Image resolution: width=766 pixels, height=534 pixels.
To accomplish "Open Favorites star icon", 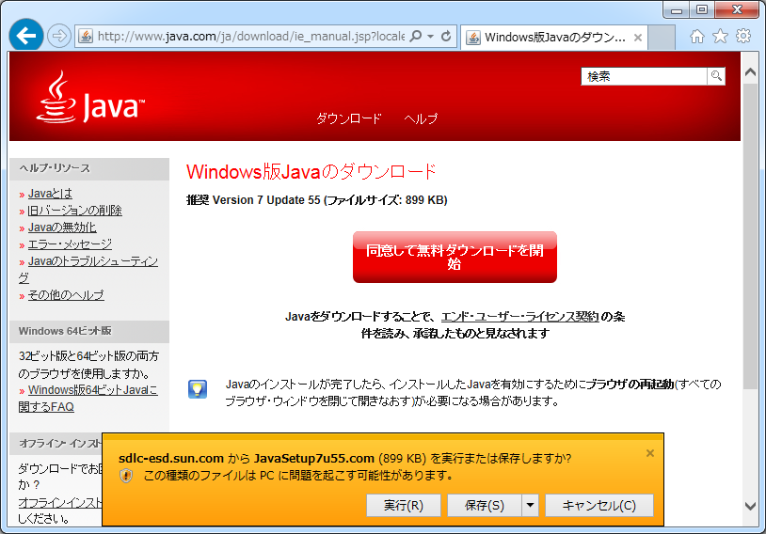I will click(720, 36).
